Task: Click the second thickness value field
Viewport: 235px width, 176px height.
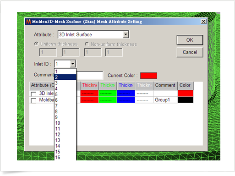Action: click(x=71, y=52)
